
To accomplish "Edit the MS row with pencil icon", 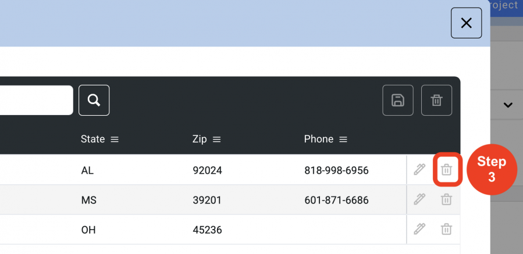I will click(419, 199).
